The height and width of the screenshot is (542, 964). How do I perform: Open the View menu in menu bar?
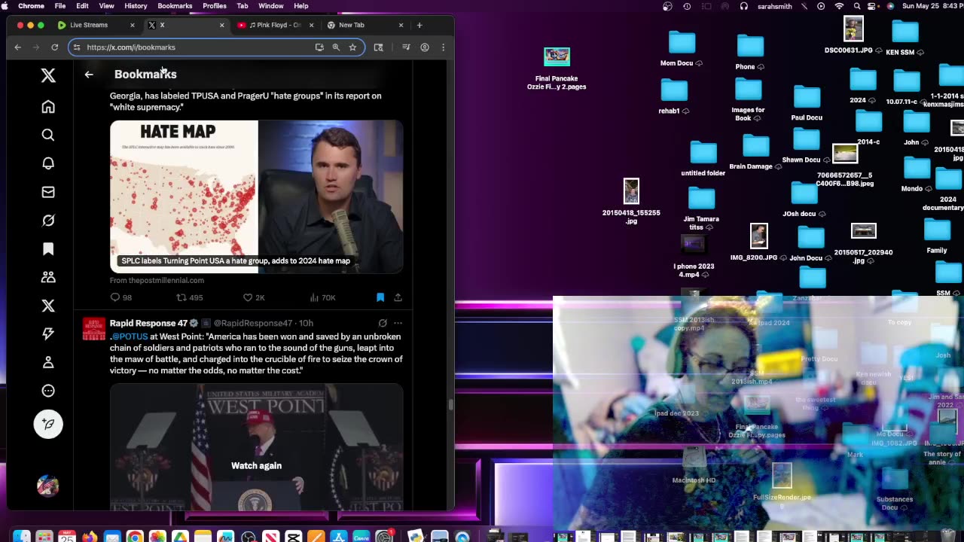[107, 6]
